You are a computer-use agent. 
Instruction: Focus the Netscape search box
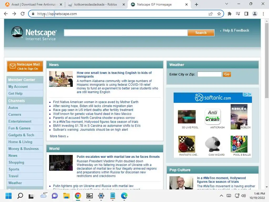126,33
